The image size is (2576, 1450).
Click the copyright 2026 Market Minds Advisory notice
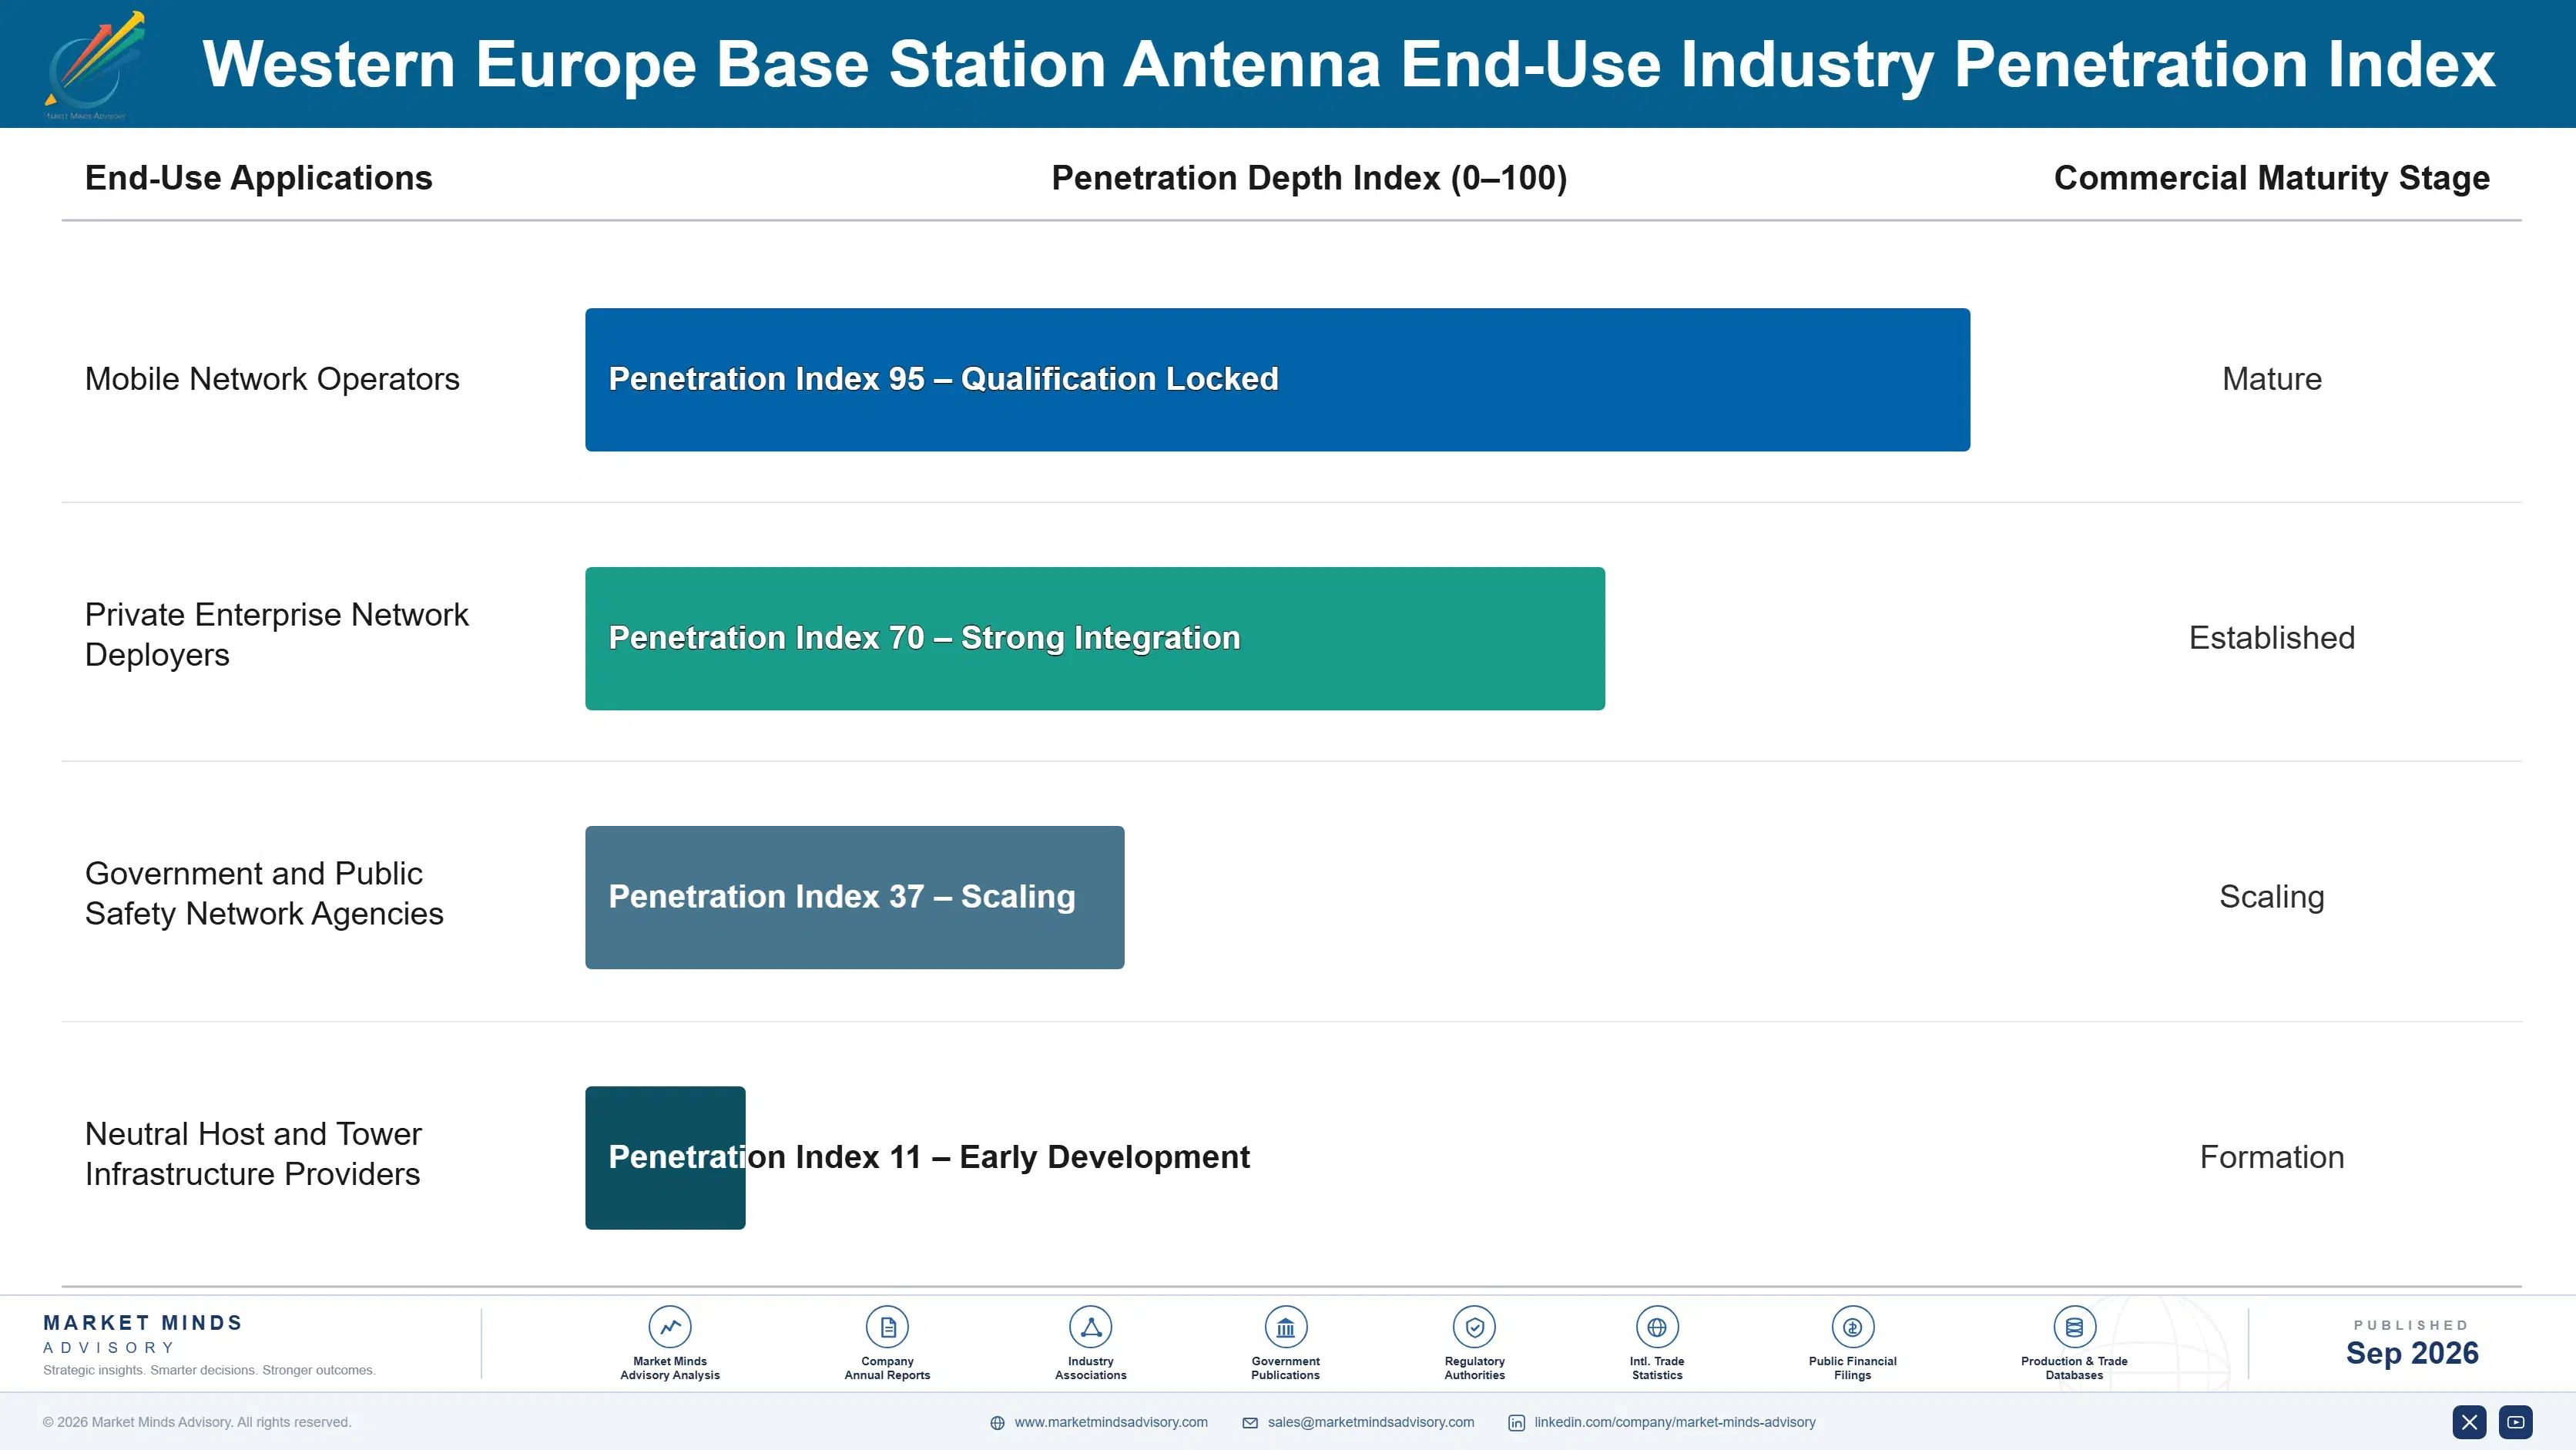[197, 1422]
